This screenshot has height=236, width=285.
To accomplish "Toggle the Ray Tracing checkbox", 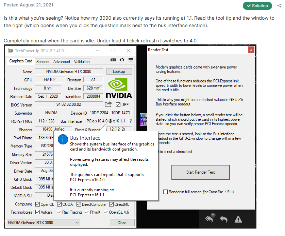I will [59, 212].
